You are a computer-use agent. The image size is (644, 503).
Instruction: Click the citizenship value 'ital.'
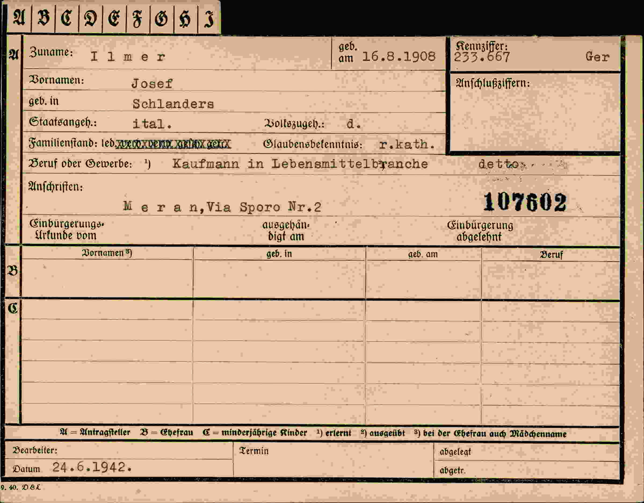pos(152,124)
